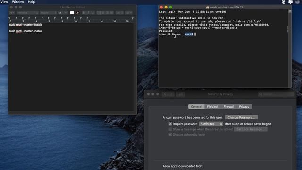The height and width of the screenshot is (170, 302).
Task: Open the View menu
Action: pos(4,2)
